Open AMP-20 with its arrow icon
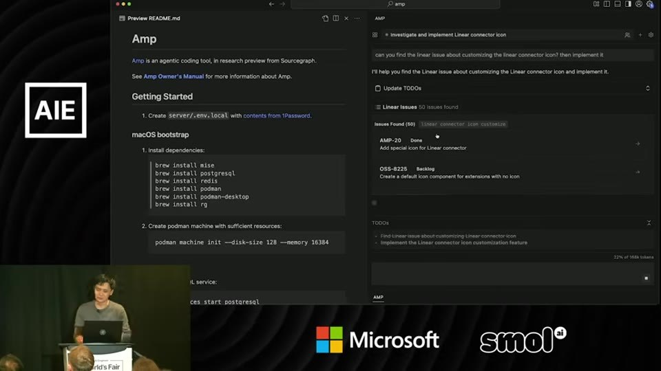Viewport: 661px width, 371px height. (638, 144)
